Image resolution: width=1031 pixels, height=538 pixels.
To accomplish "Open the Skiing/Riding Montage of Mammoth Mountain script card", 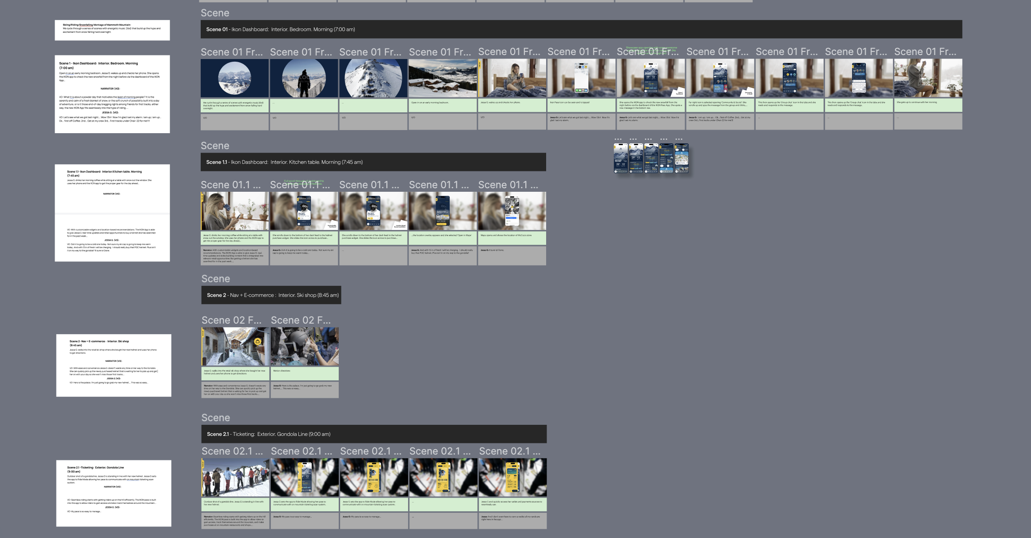I will click(x=112, y=30).
